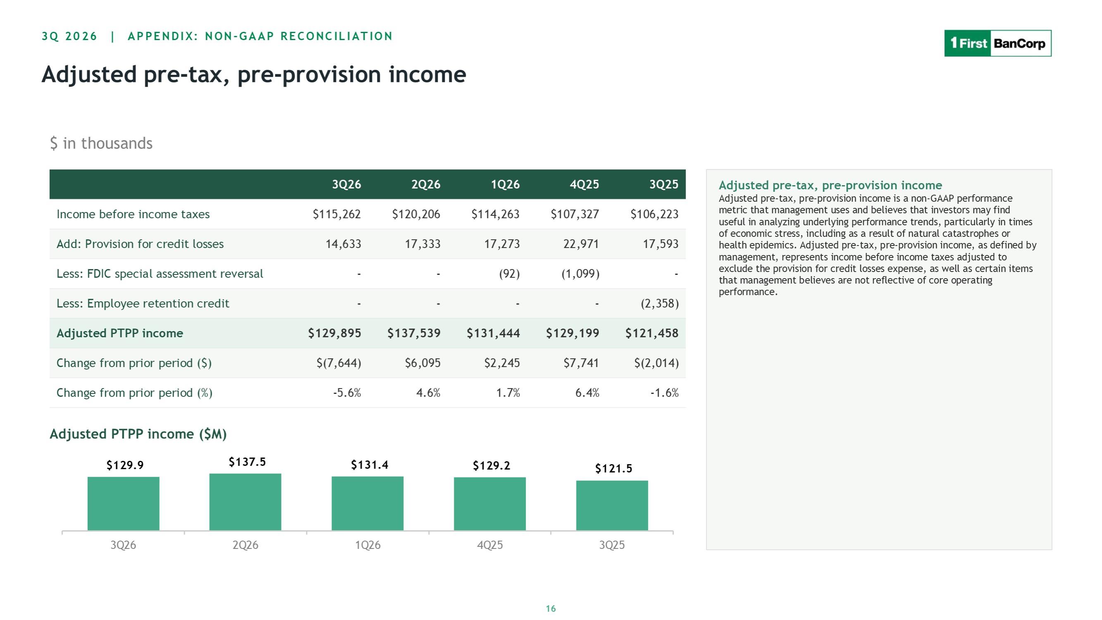Click the 4Q25 table column header
This screenshot has width=1102, height=620.
point(584,184)
